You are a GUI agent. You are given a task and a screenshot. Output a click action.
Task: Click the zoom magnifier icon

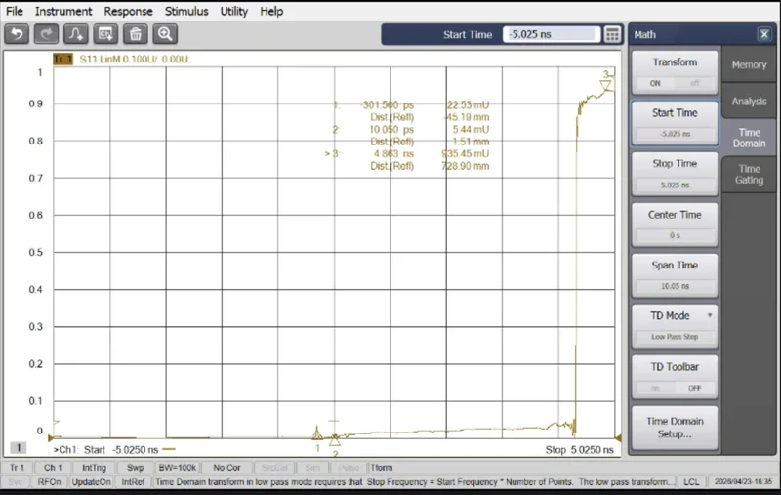pyautogui.click(x=165, y=34)
